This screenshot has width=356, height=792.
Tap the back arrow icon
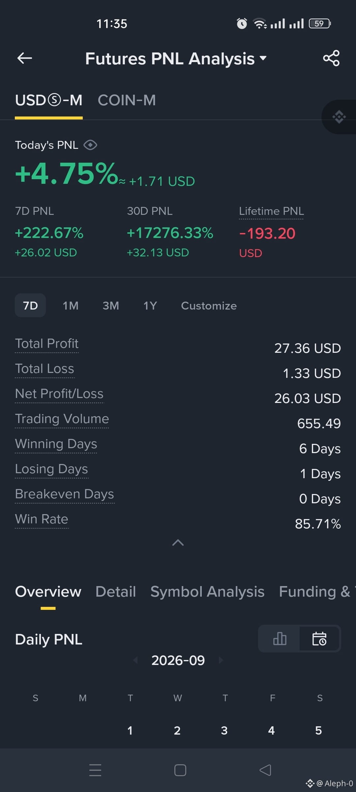(25, 58)
